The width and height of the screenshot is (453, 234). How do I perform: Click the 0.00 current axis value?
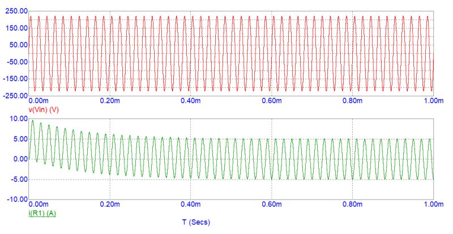(20, 159)
